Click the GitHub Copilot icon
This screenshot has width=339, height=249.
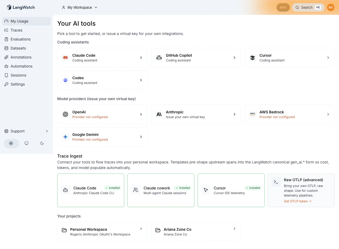tap(159, 57)
